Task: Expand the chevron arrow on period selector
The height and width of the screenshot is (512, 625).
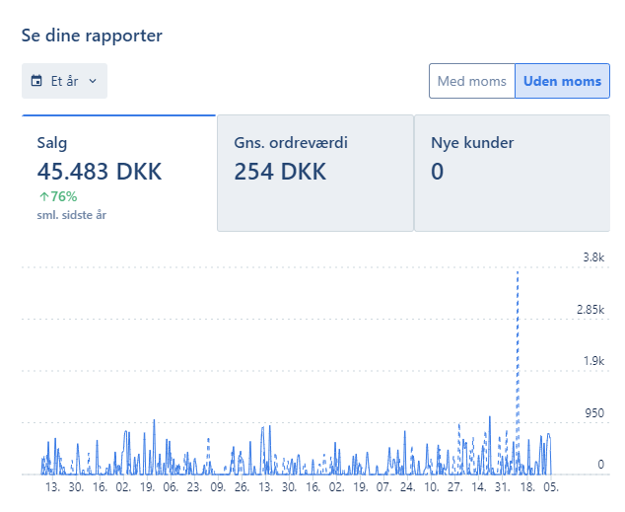Action: point(93,81)
